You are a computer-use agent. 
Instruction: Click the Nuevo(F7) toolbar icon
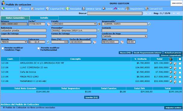[3, 9]
